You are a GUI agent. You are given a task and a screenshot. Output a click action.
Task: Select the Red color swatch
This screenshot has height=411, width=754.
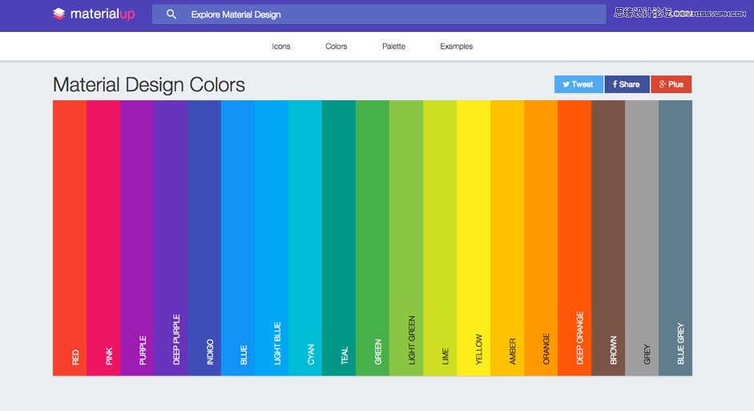click(70, 238)
